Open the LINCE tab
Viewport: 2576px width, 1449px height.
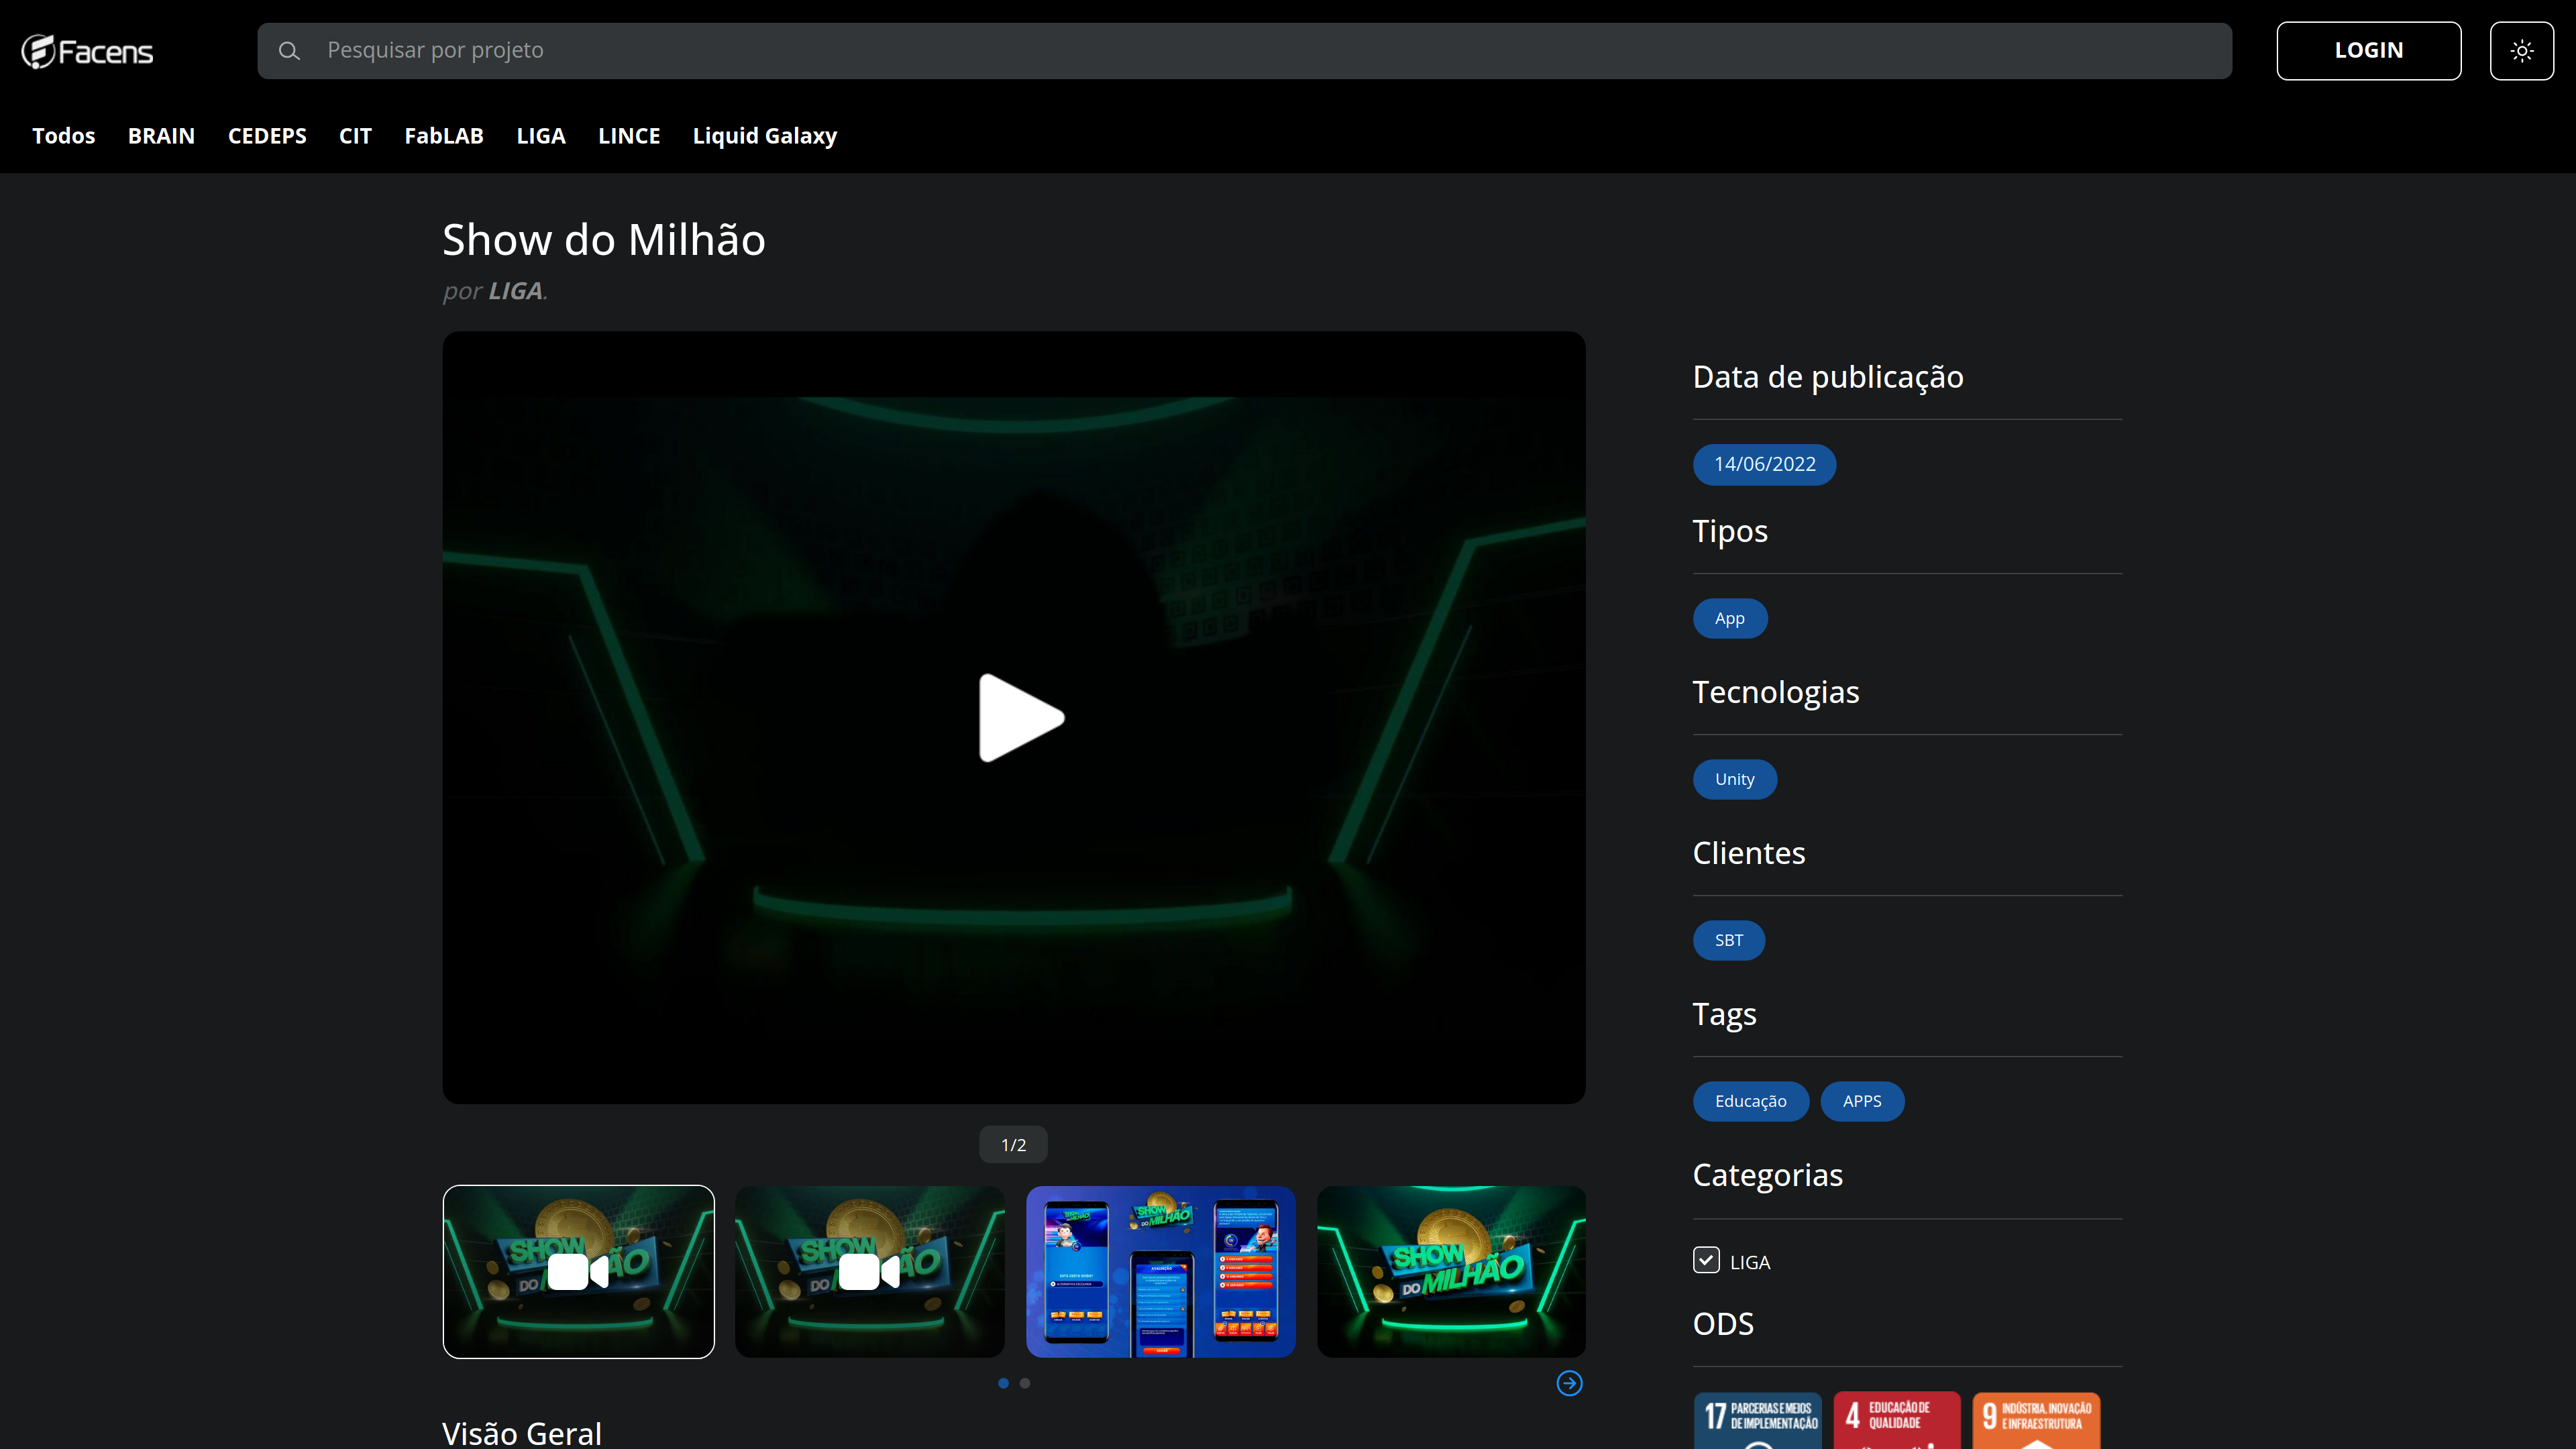point(629,136)
